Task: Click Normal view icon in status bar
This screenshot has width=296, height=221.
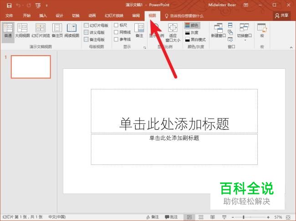Action: tap(189, 217)
